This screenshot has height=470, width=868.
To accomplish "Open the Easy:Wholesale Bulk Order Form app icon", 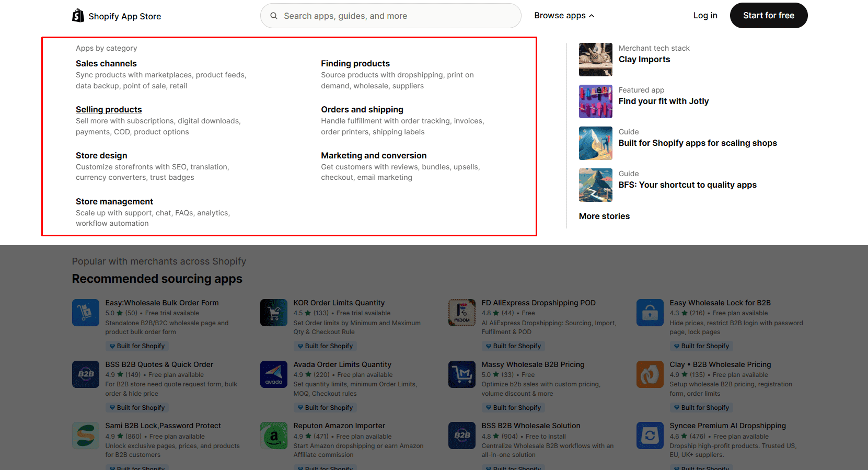I will (86, 313).
